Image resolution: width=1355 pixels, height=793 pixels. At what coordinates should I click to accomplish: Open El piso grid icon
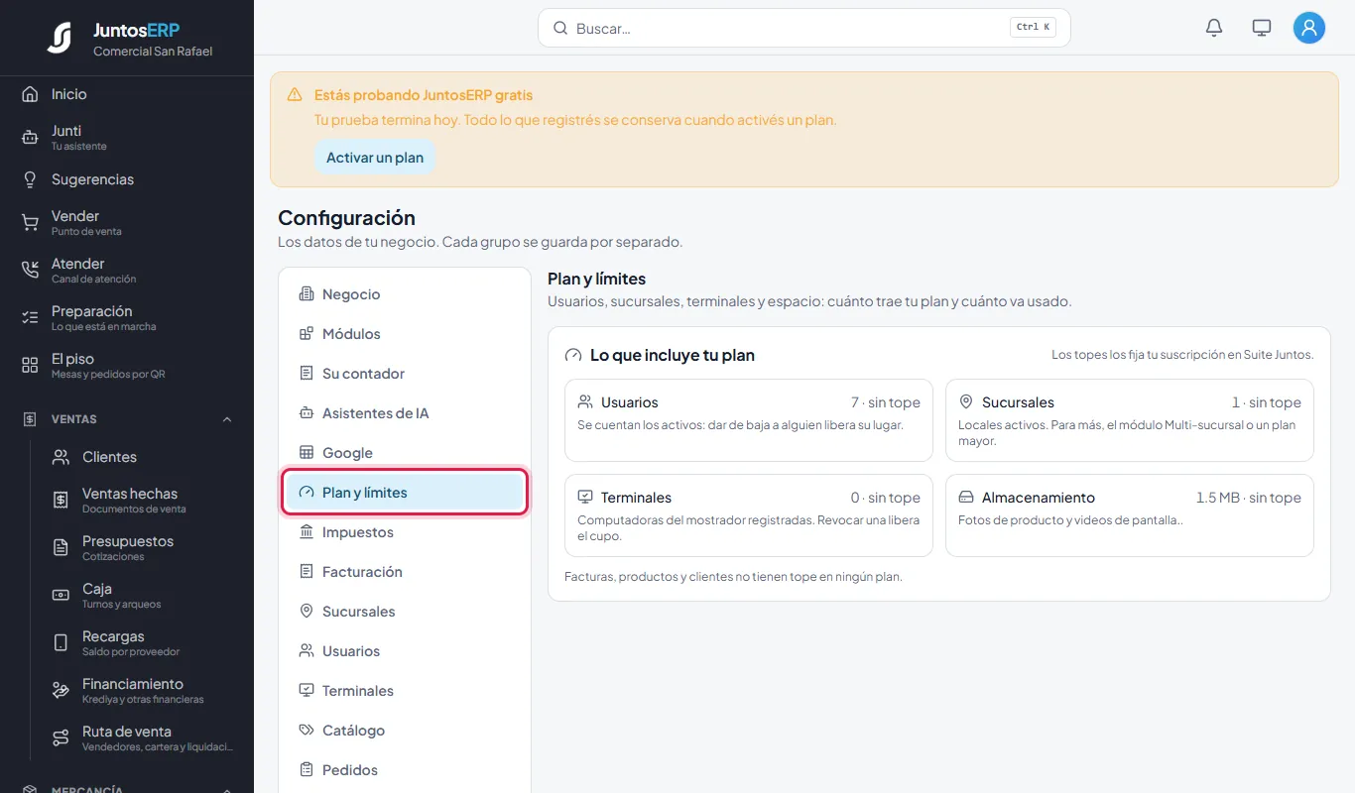(30, 366)
